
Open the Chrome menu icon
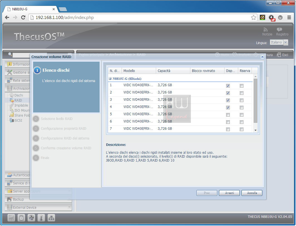289,17
